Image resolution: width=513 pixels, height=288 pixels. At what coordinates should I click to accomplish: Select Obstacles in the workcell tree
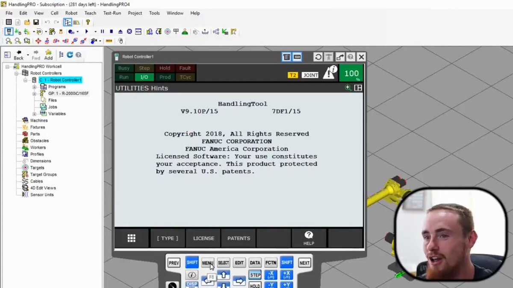39,141
